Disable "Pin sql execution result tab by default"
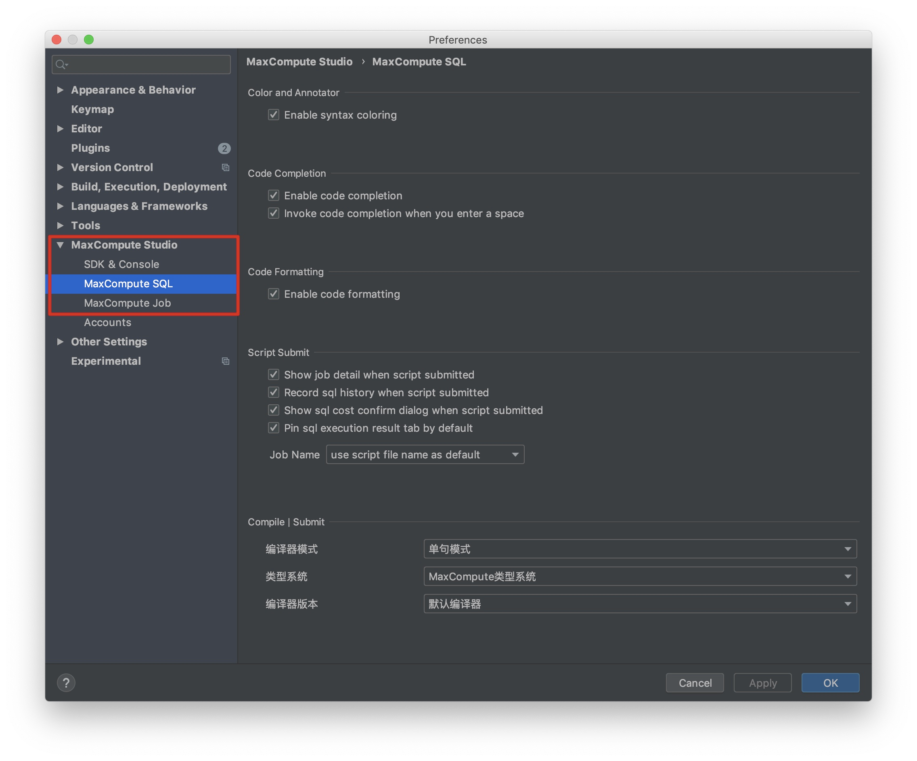 (273, 428)
